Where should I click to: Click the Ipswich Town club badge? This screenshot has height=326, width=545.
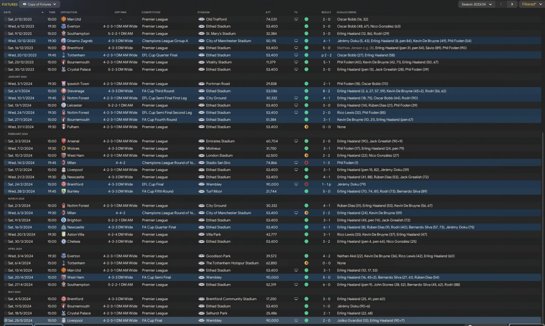click(63, 84)
